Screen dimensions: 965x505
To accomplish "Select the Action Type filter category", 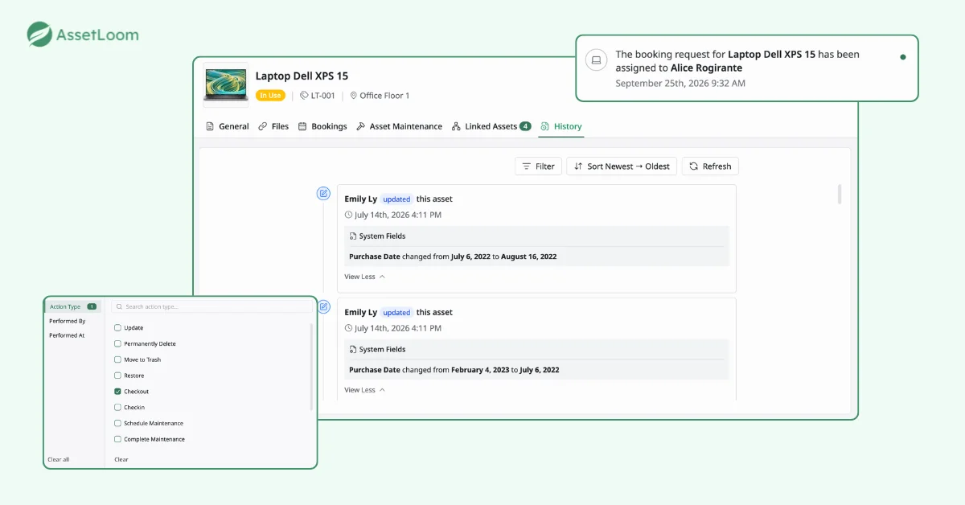I will (x=73, y=306).
